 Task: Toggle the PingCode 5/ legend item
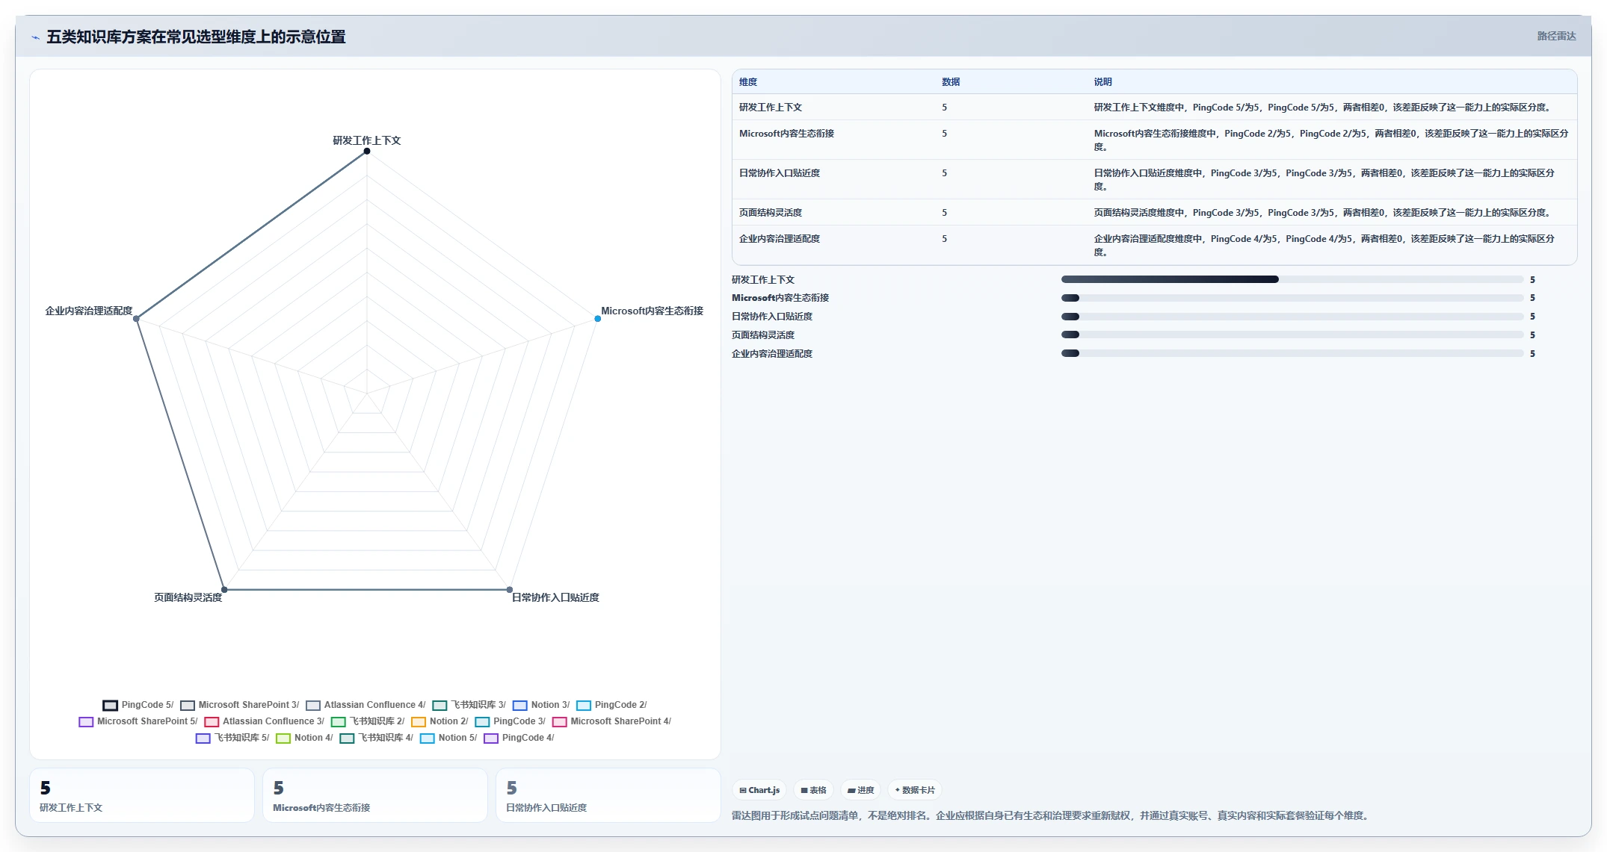point(138,705)
